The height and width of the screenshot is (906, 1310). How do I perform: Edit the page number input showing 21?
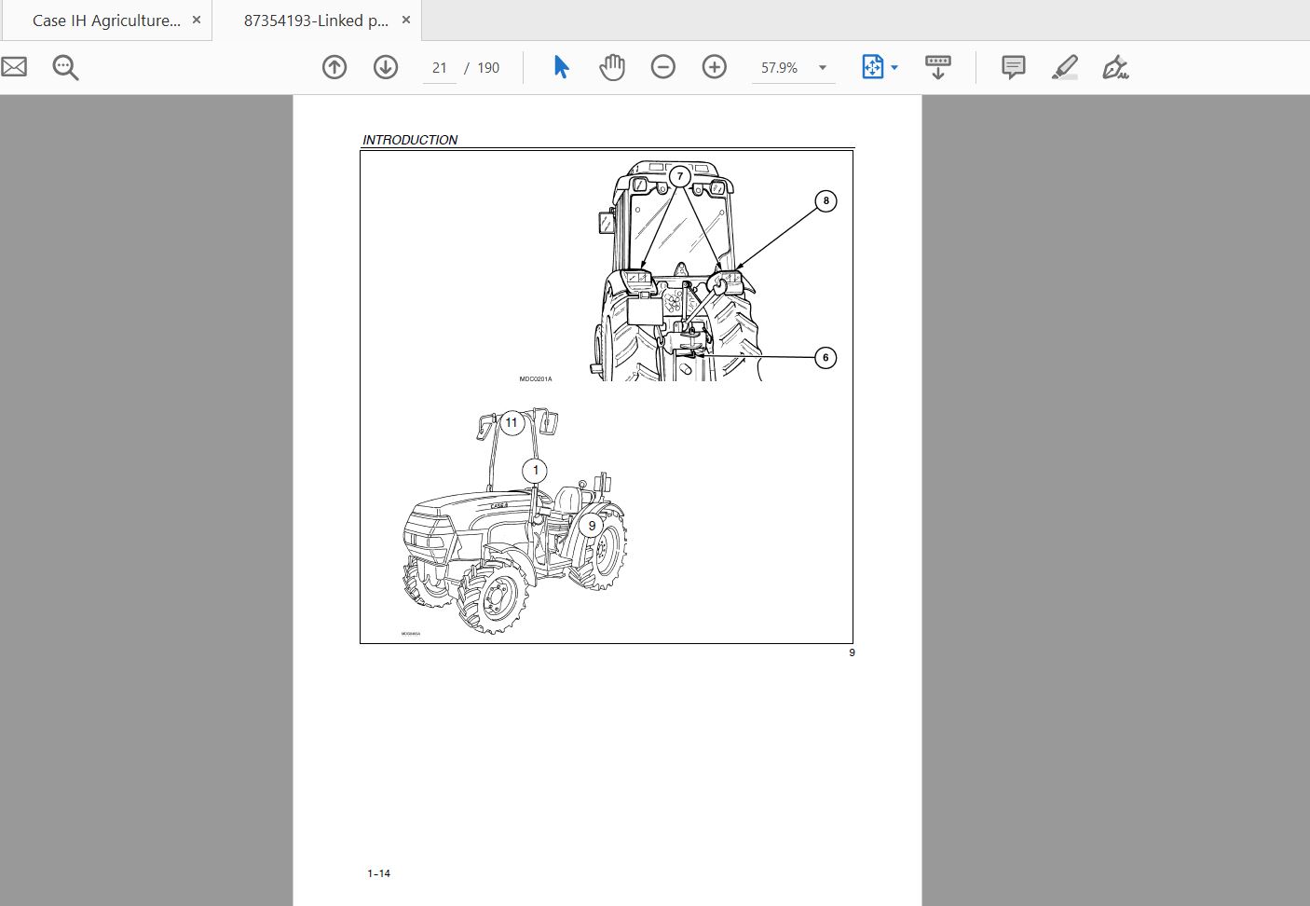[439, 67]
